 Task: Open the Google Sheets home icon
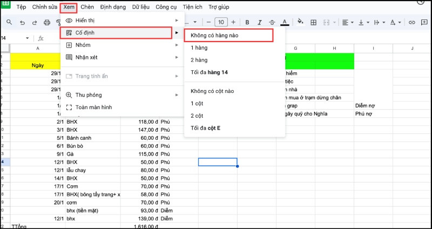5,4
